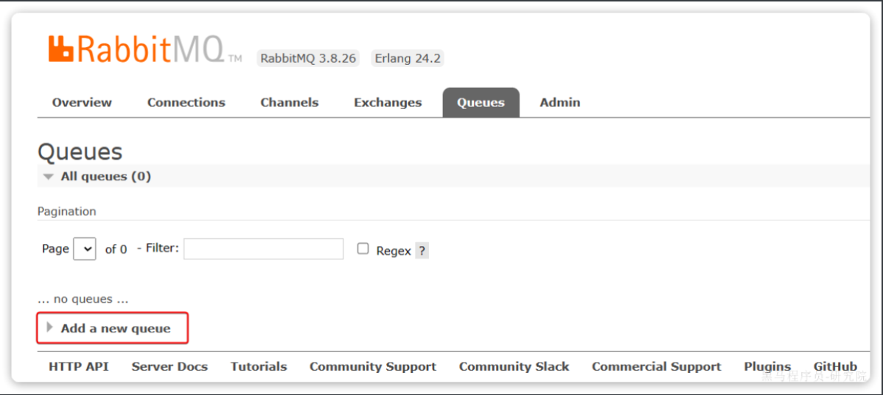883x395 pixels.
Task: Select the Exchanges tab
Action: tap(388, 102)
